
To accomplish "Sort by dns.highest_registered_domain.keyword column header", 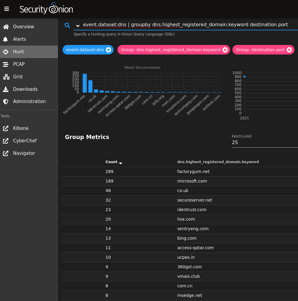I will pos(218,162).
